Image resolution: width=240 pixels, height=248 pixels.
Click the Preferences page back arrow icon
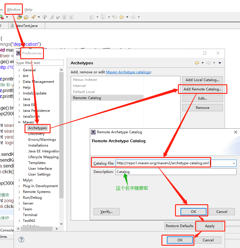point(197,63)
